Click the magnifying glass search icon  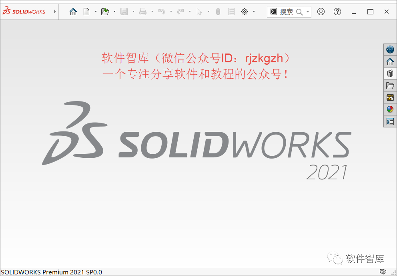(299, 12)
